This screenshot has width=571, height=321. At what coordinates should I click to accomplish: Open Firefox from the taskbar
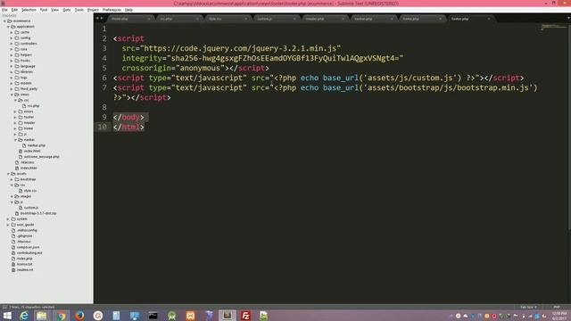point(79,316)
